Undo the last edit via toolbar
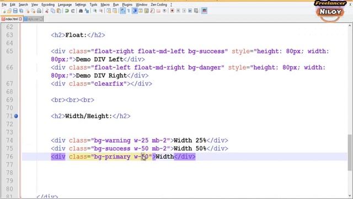 67,11
